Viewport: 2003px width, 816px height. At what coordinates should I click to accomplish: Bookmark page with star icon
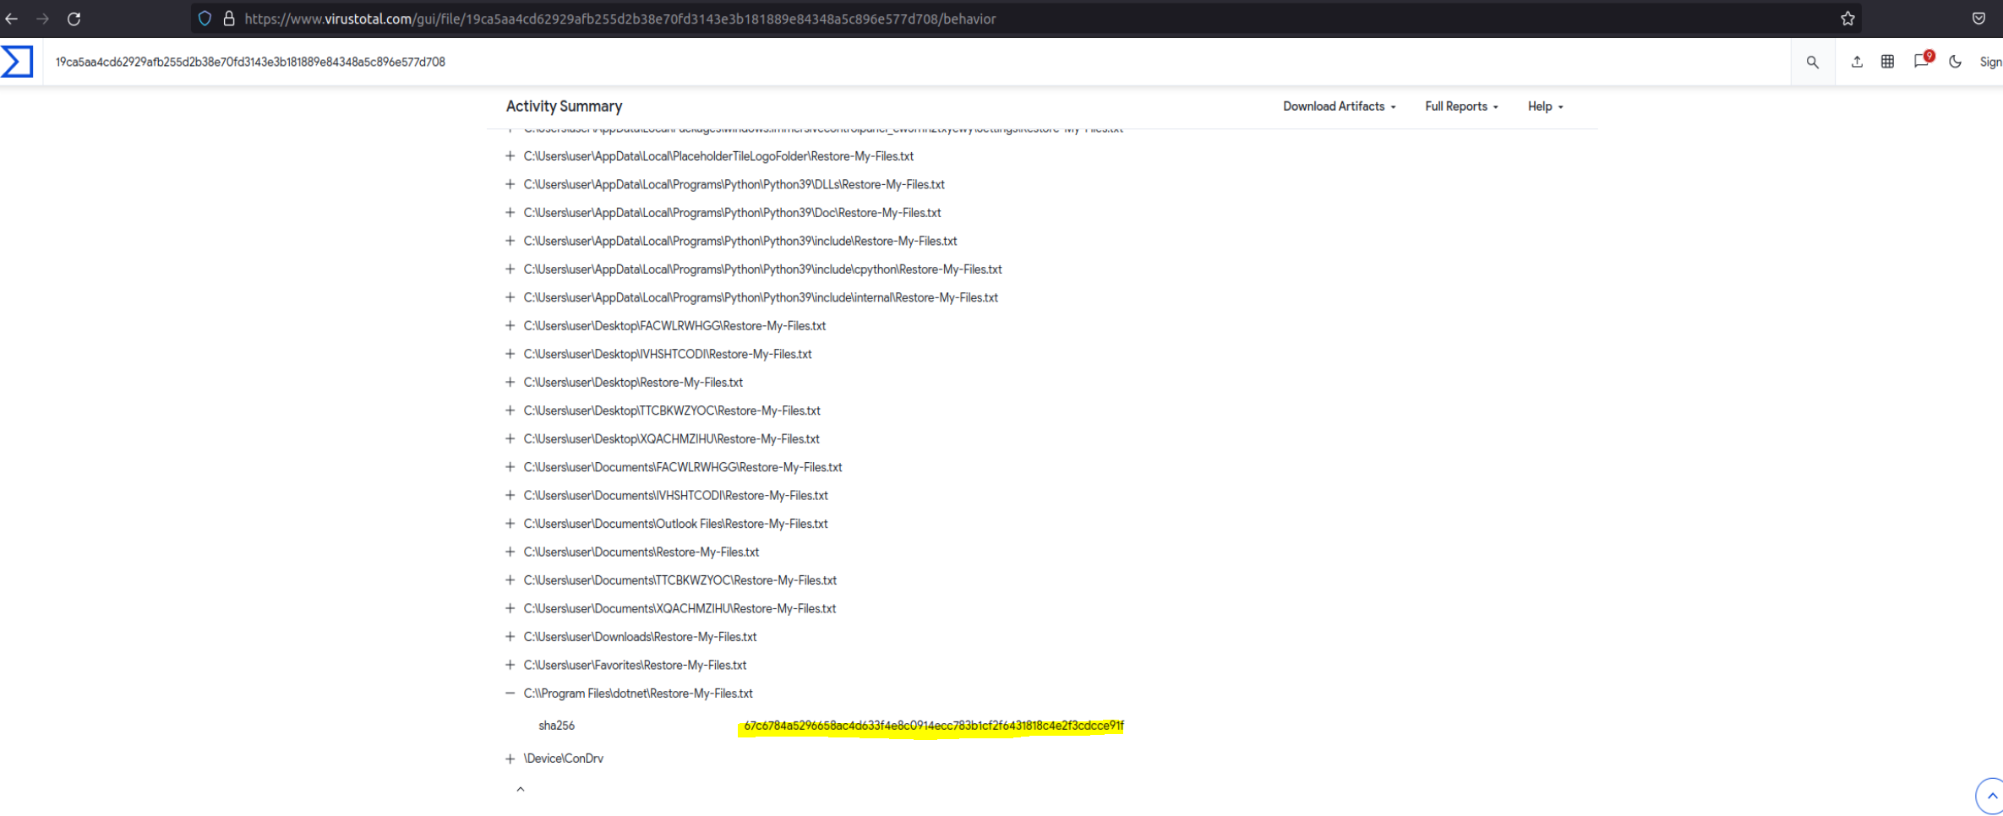pyautogui.click(x=1847, y=19)
